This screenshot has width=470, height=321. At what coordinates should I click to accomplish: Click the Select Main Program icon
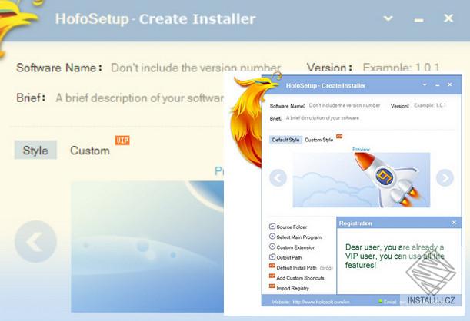point(272,237)
